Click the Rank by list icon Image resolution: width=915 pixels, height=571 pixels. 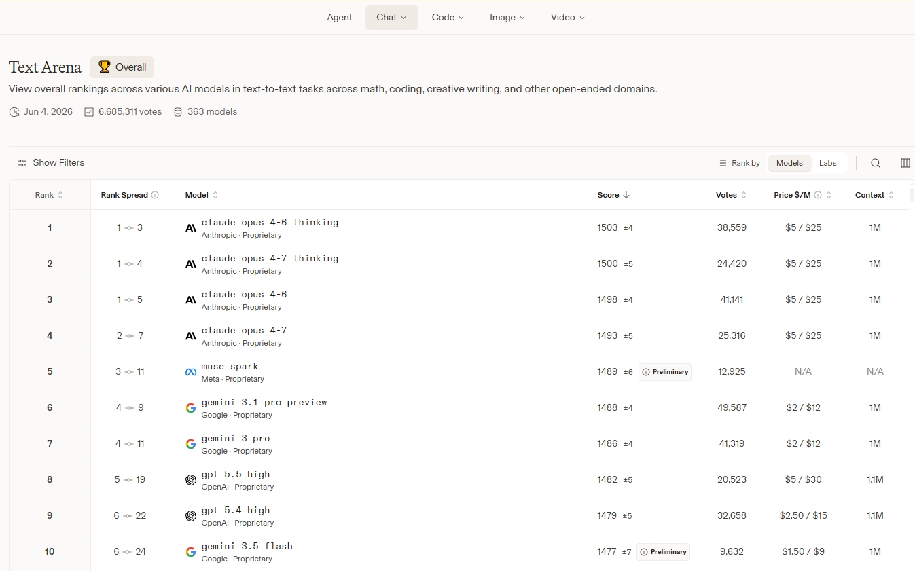point(723,163)
